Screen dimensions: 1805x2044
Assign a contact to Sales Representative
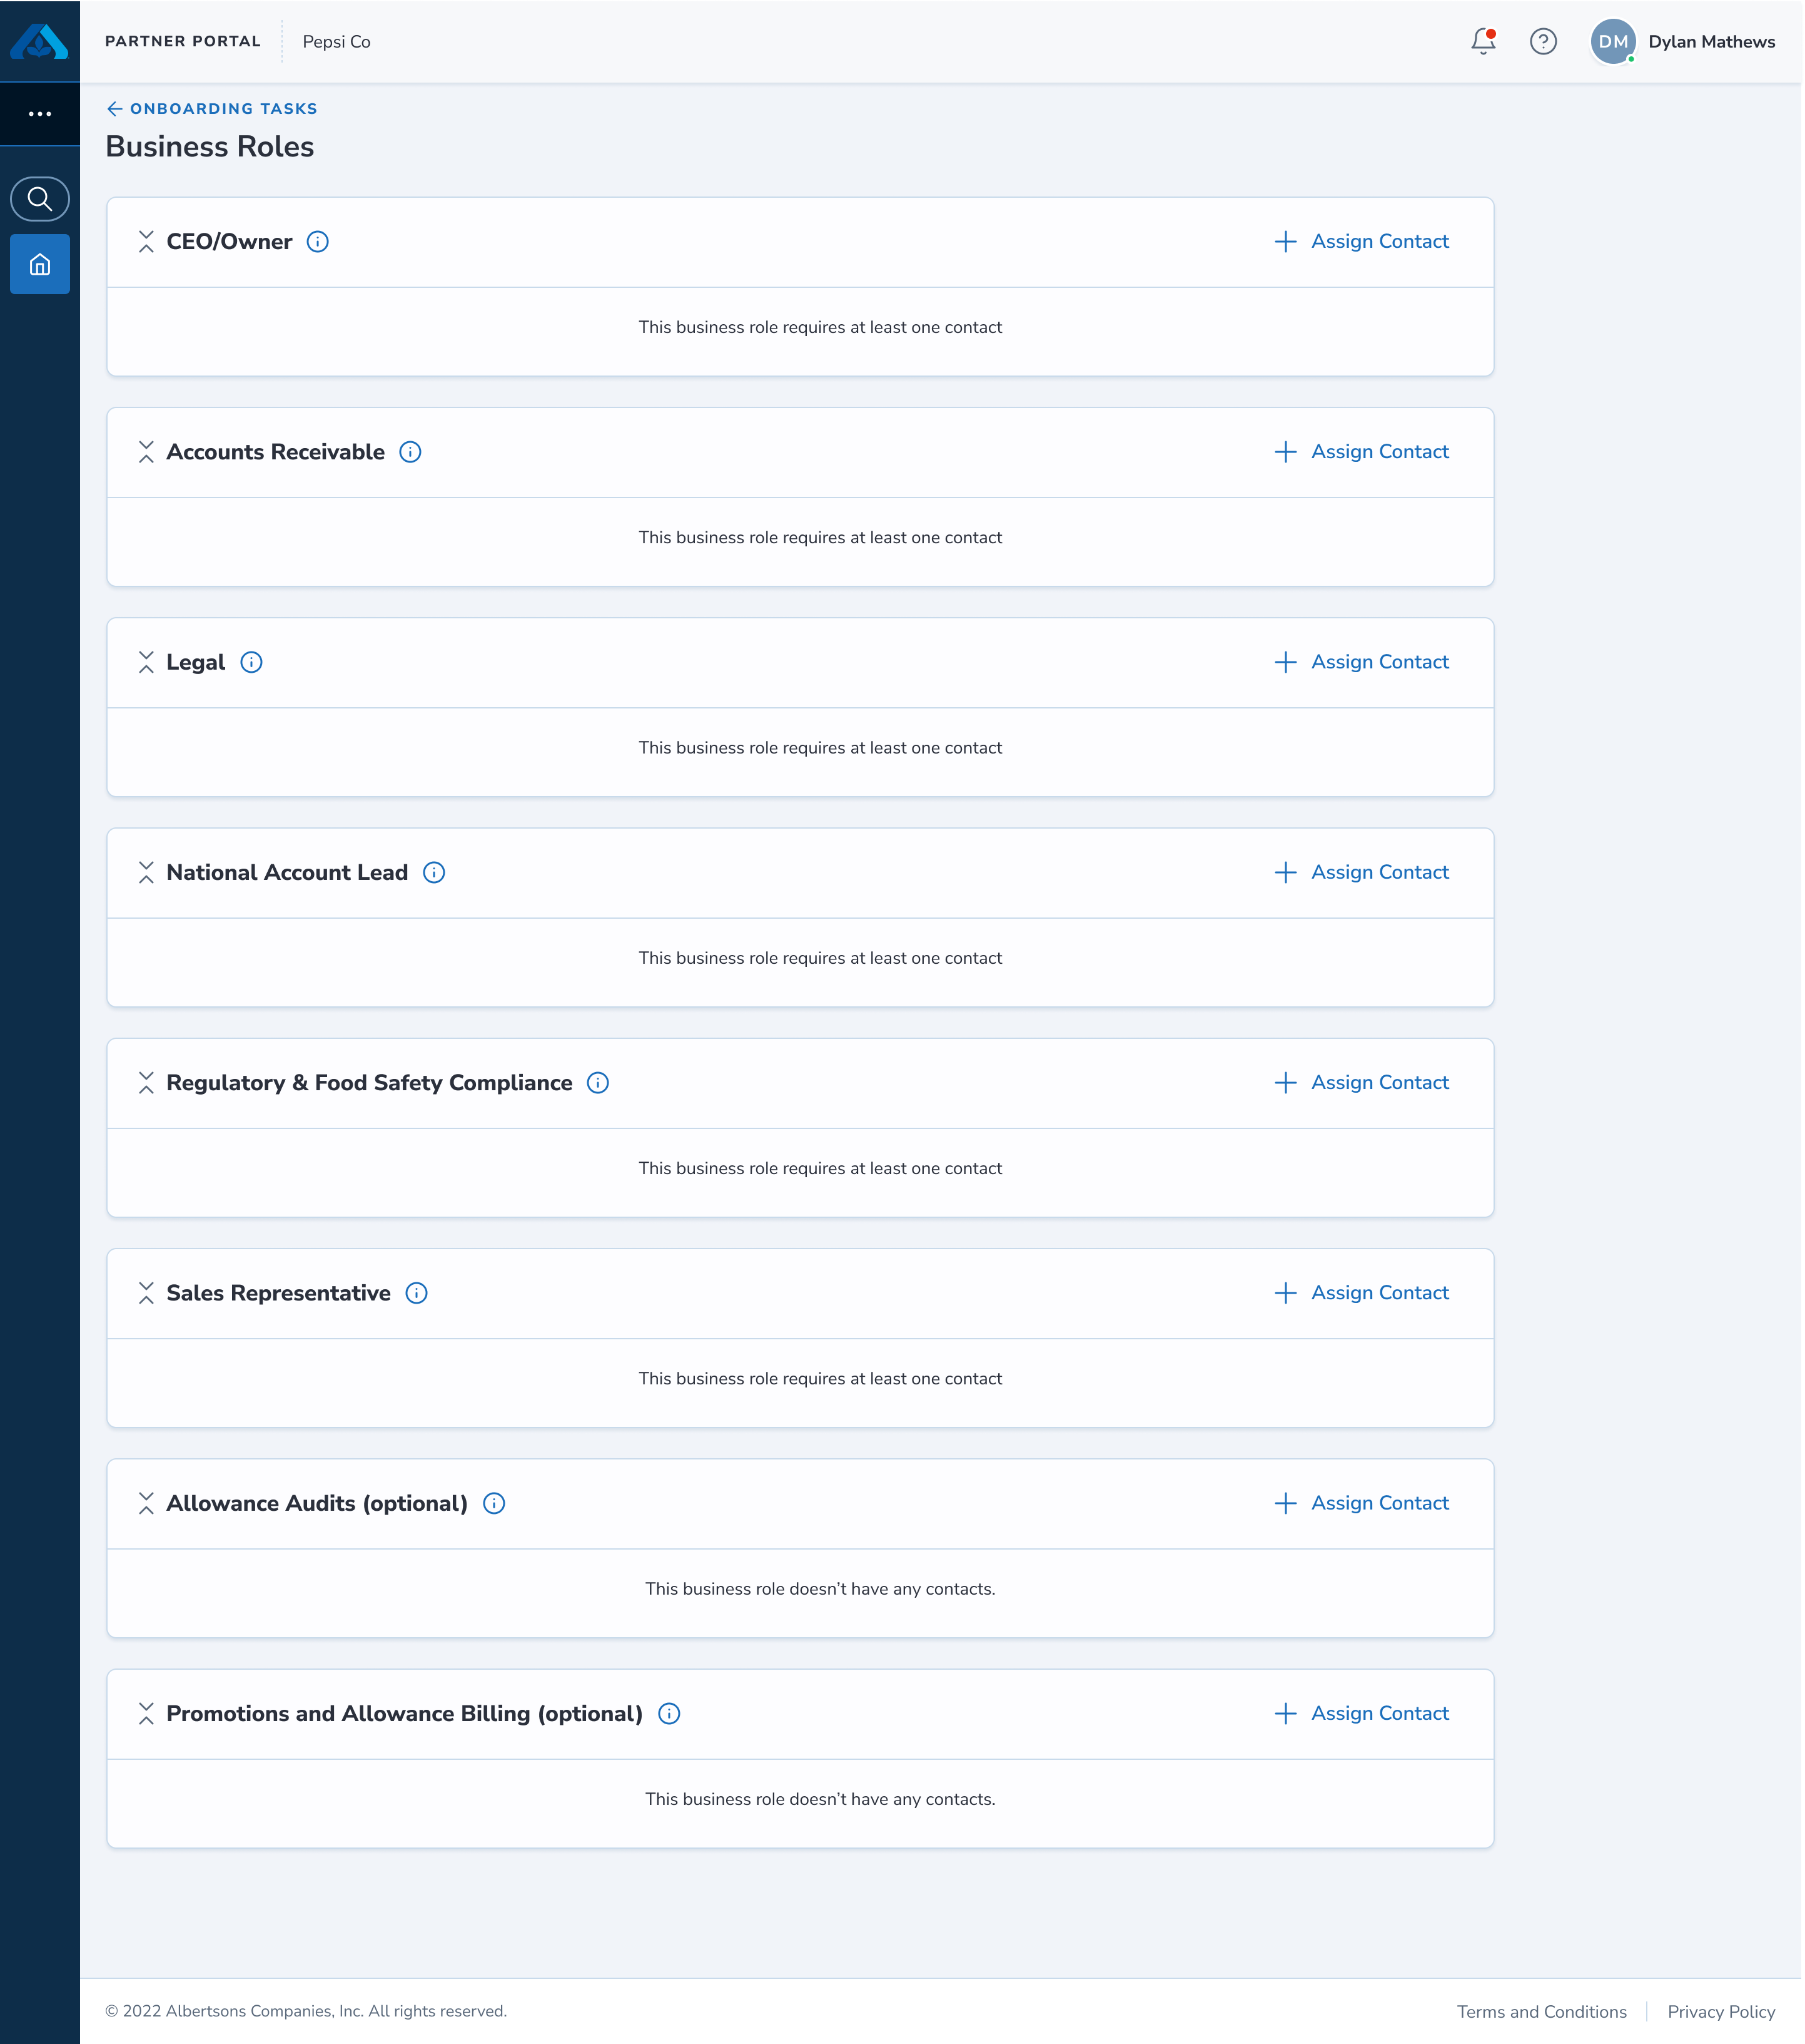coord(1362,1293)
